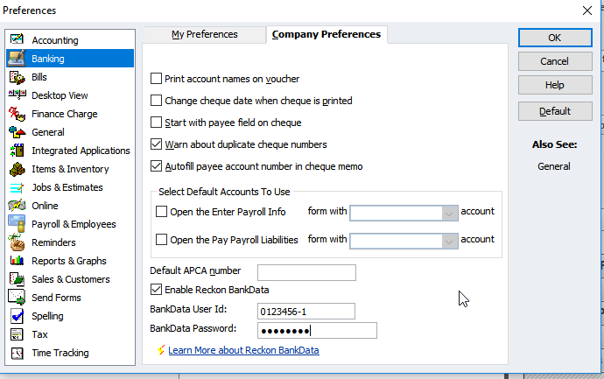This screenshot has width=604, height=379.
Task: Choose the Finance Charge icon
Action: tap(17, 114)
